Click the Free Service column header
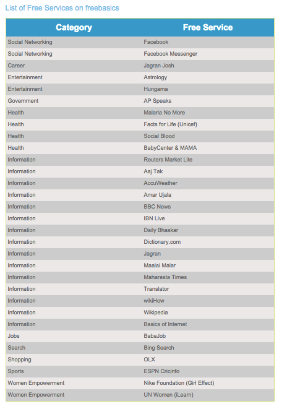287x414 pixels. click(208, 27)
